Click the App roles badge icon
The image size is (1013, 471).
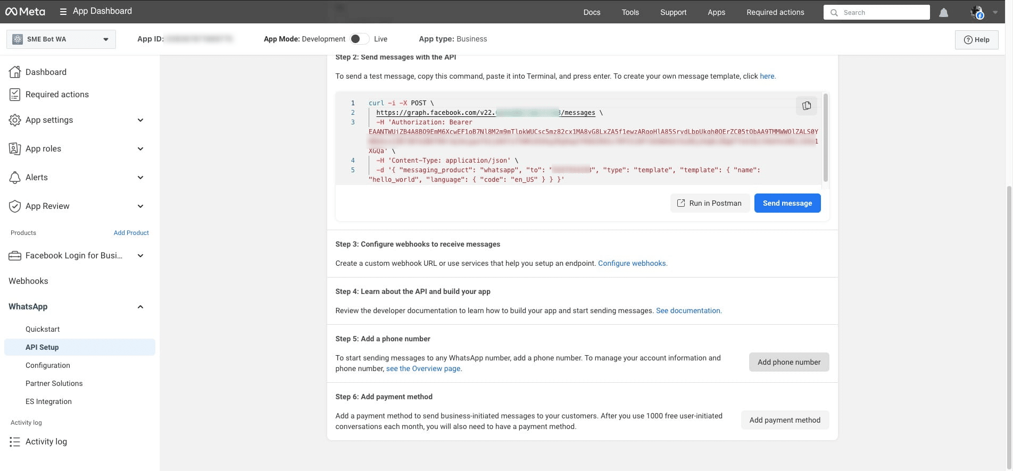(x=15, y=149)
